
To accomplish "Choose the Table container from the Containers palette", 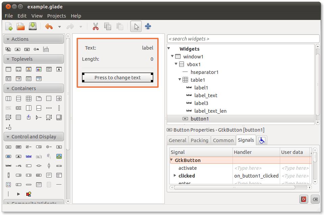I will (29, 99).
